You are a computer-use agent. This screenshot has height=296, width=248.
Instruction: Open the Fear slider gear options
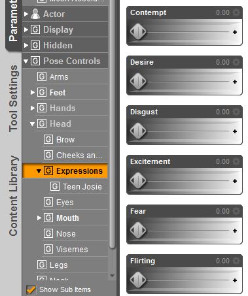coord(236,211)
